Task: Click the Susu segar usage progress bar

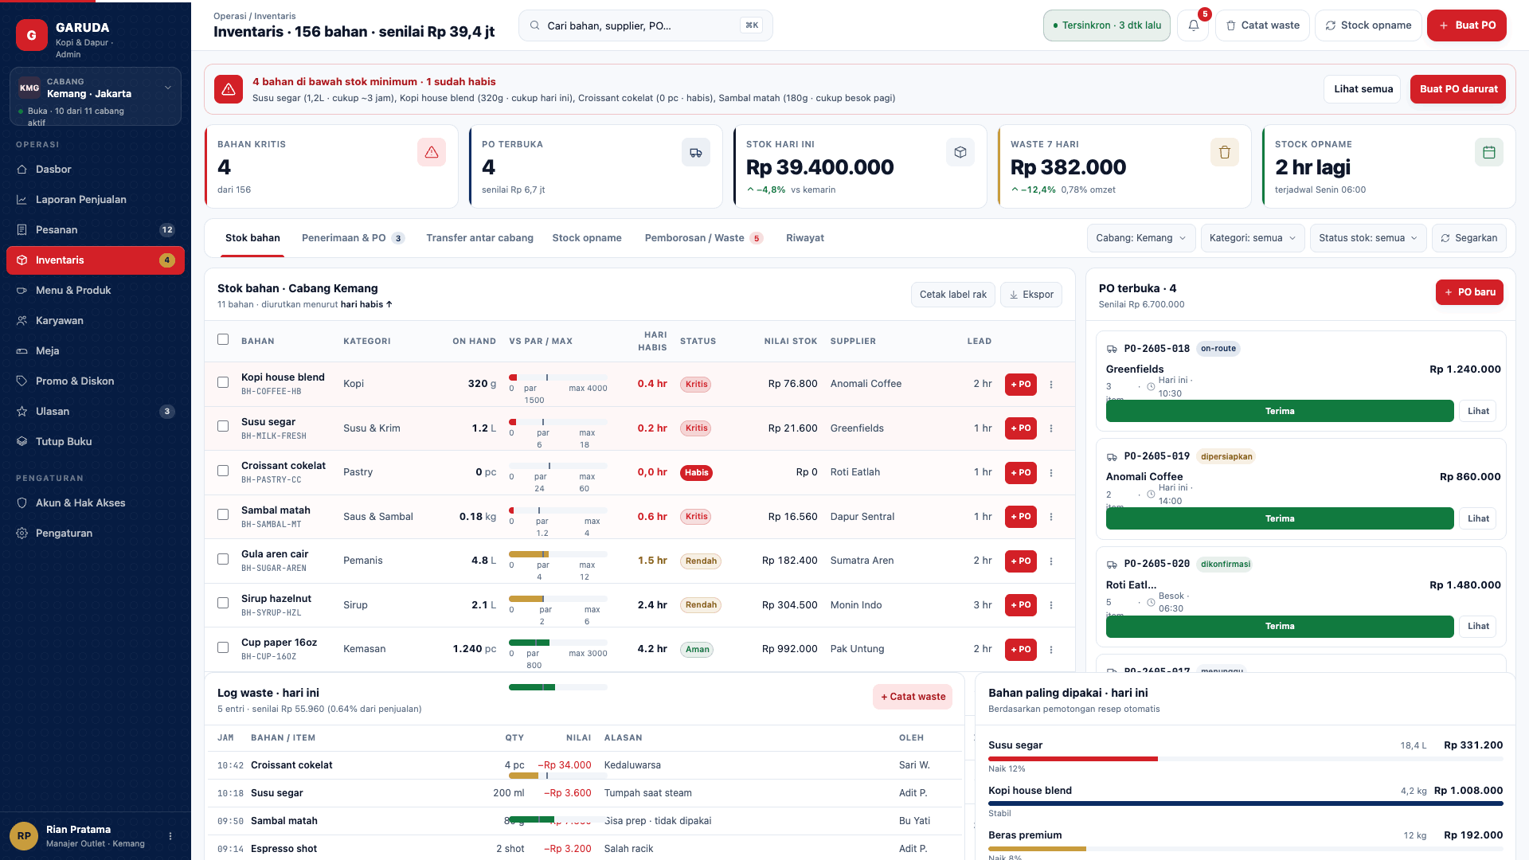Action: (1245, 759)
